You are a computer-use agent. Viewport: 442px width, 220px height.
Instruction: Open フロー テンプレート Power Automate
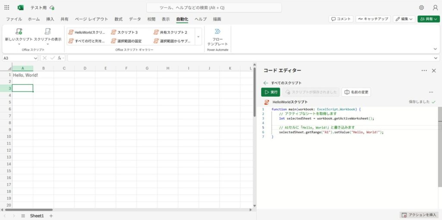click(218, 37)
